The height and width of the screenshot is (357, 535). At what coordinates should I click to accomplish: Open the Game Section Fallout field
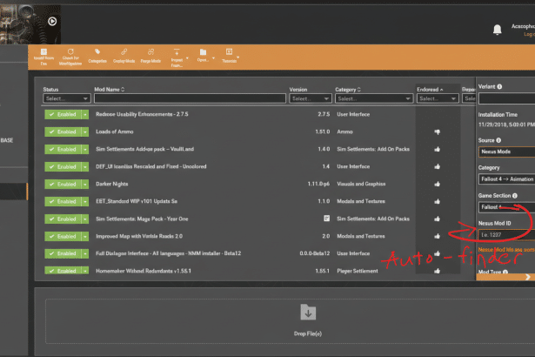tap(506, 207)
